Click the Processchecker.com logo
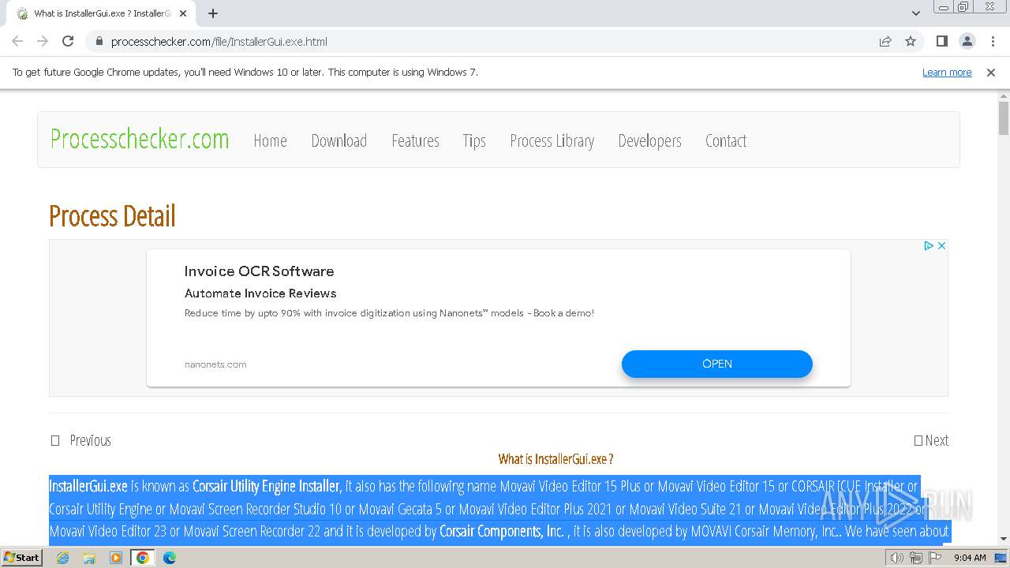The width and height of the screenshot is (1010, 568). (x=140, y=139)
